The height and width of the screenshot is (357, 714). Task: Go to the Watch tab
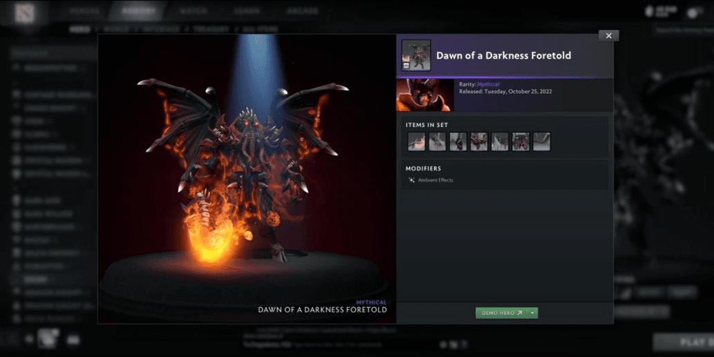click(x=193, y=11)
